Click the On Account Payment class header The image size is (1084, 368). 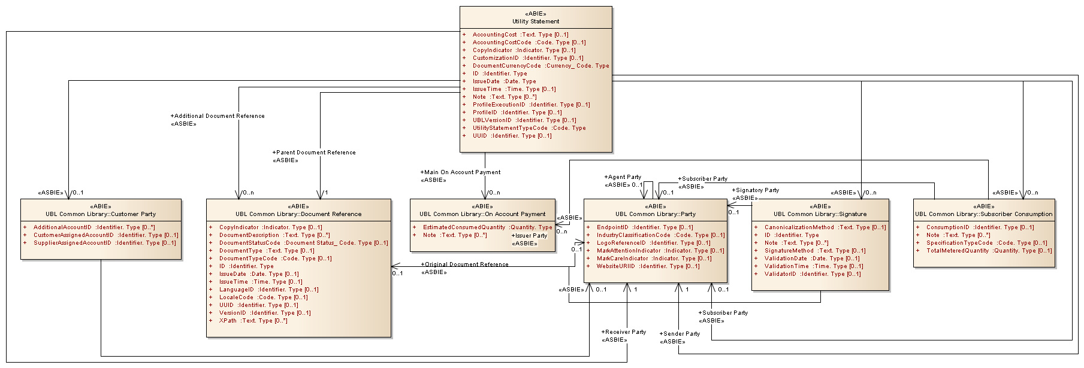(x=482, y=214)
